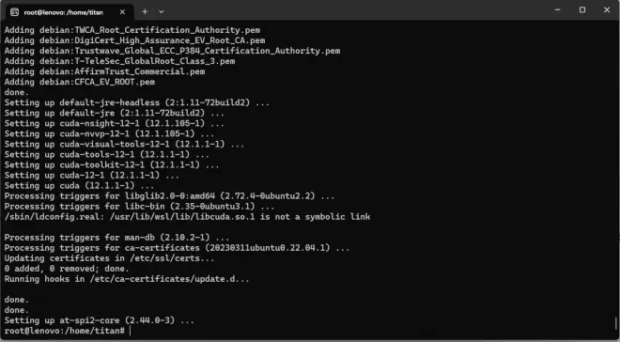Click the libcuda.so.1 not symbolic link warning
The height and width of the screenshot is (342, 620).
click(x=187, y=217)
